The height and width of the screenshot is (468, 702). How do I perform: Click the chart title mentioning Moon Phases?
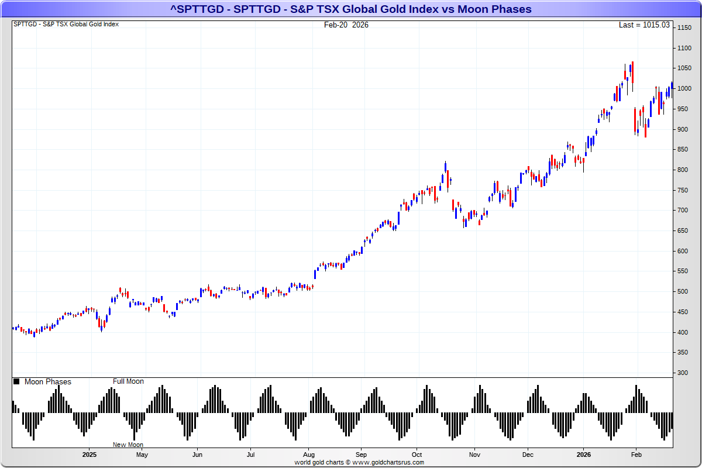coord(350,9)
